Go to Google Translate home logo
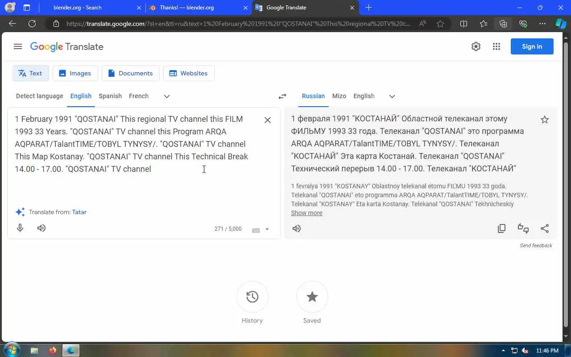The image size is (571, 357). pyautogui.click(x=67, y=46)
